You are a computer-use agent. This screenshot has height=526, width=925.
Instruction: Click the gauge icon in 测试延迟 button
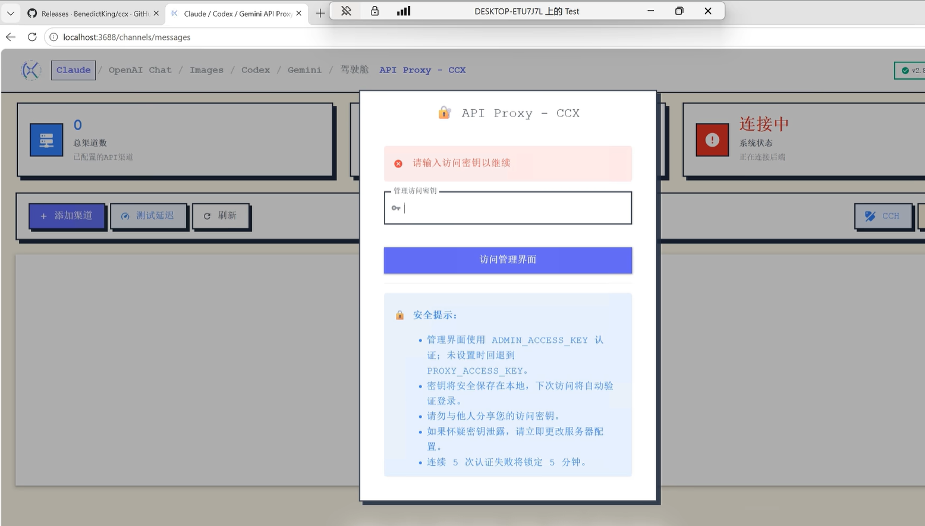tap(125, 216)
